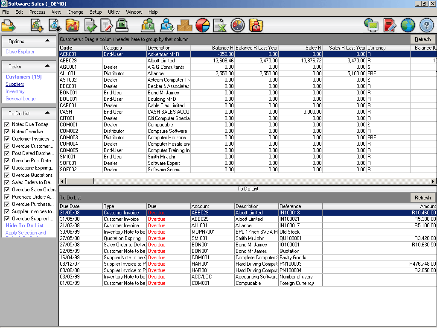Viewport: 437px width, 328px height.
Task: Open the inventory boxes toolbar icon
Action: (185, 26)
